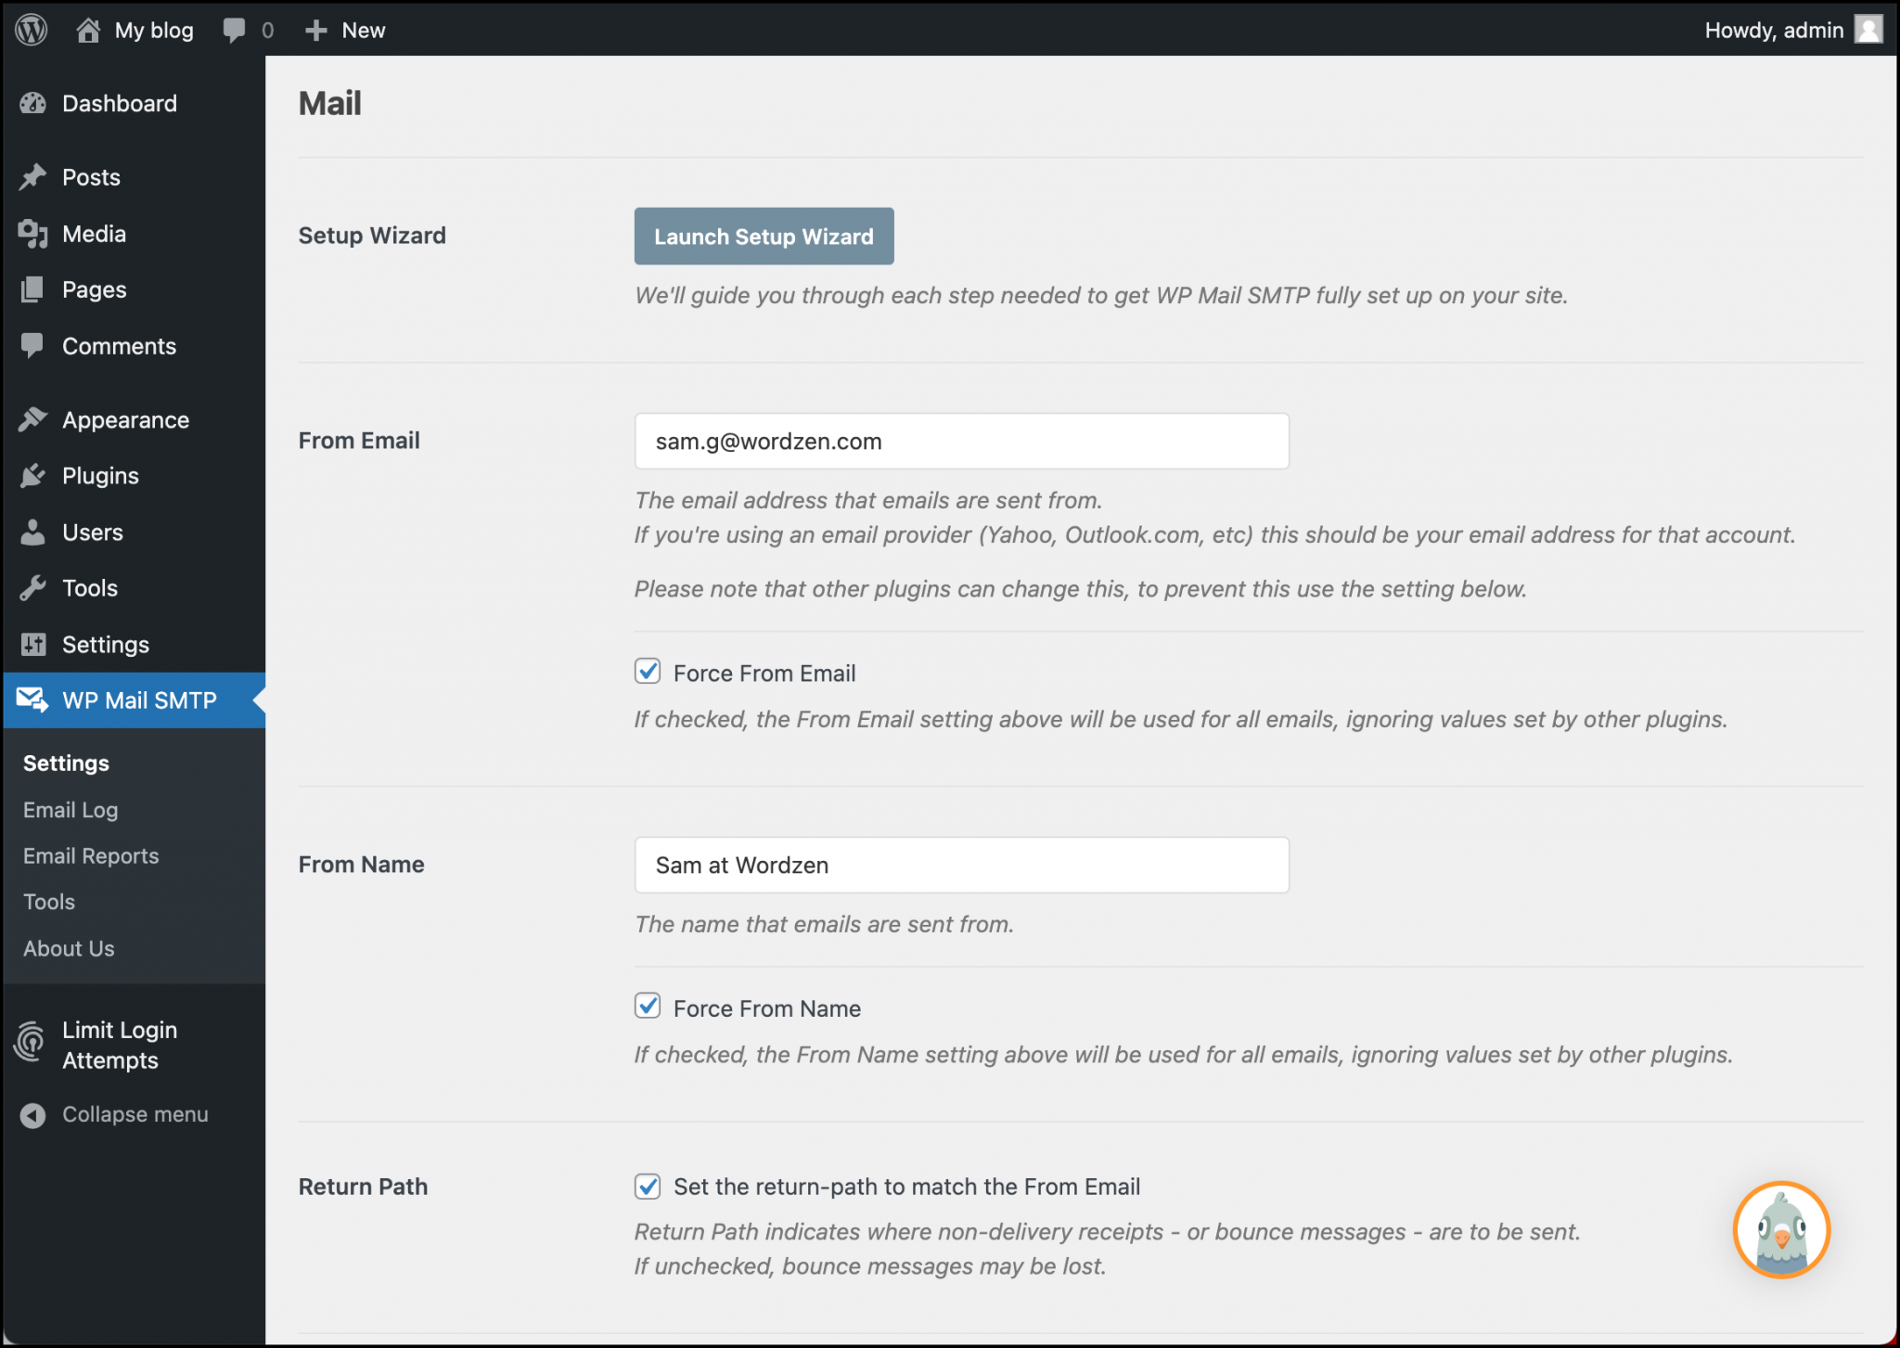Click the Collapse menu arrow icon
1900x1348 pixels.
coord(33,1115)
